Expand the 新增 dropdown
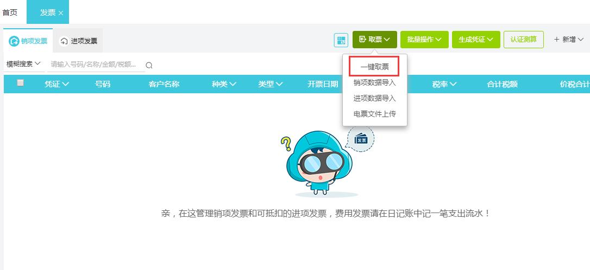 (x=569, y=40)
